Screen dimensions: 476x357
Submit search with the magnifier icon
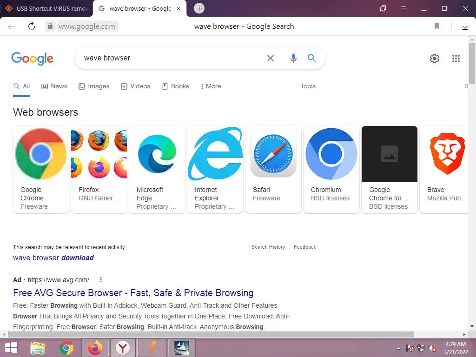[311, 58]
